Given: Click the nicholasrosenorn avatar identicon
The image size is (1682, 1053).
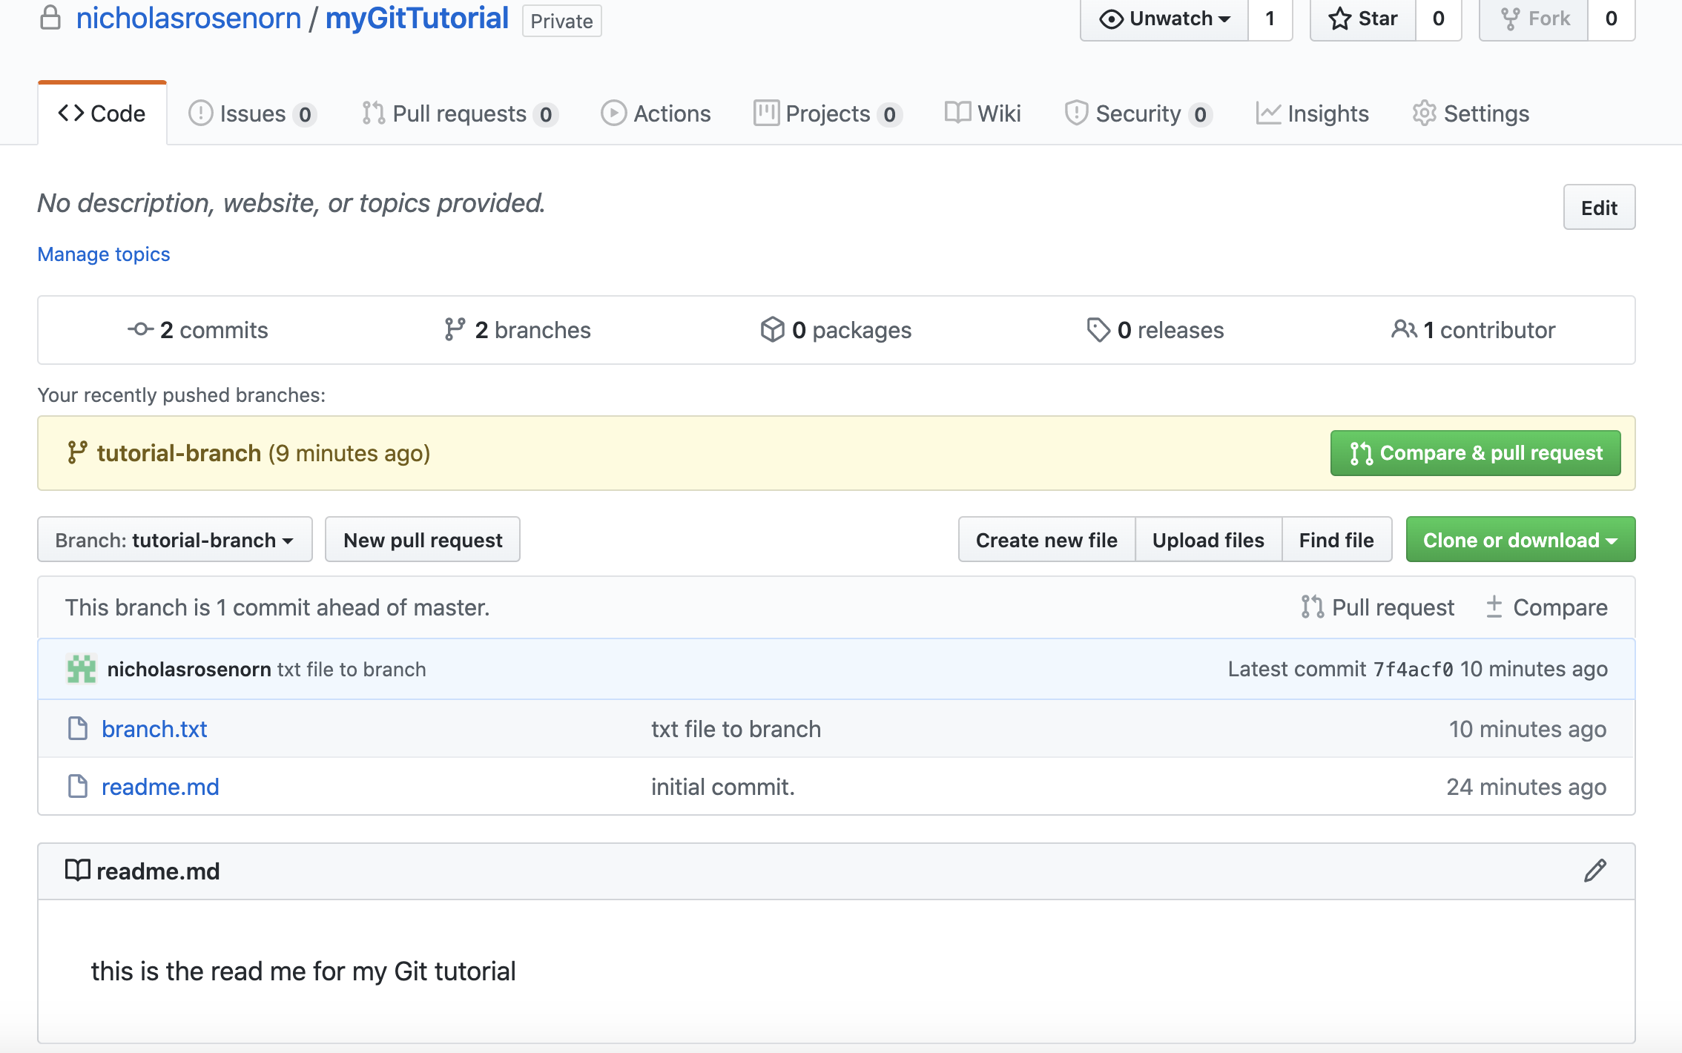Looking at the screenshot, I should [x=82, y=669].
